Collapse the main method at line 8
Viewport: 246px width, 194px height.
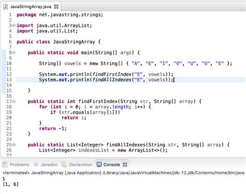14,52
